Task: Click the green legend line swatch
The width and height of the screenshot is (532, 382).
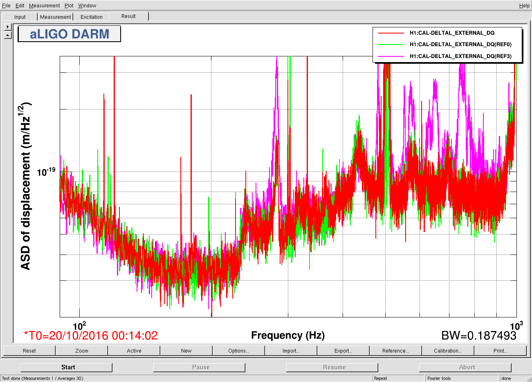Action: pyautogui.click(x=391, y=44)
